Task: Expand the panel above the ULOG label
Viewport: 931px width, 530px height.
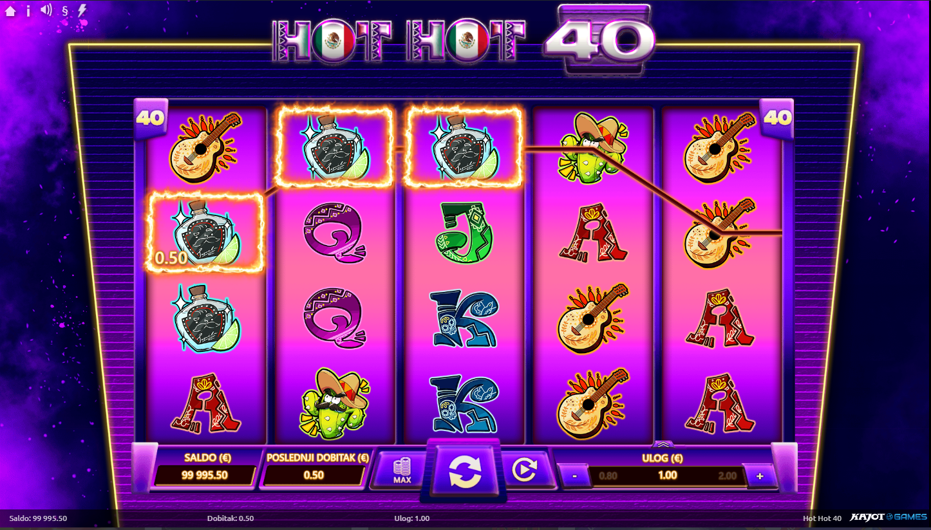Action: click(663, 444)
